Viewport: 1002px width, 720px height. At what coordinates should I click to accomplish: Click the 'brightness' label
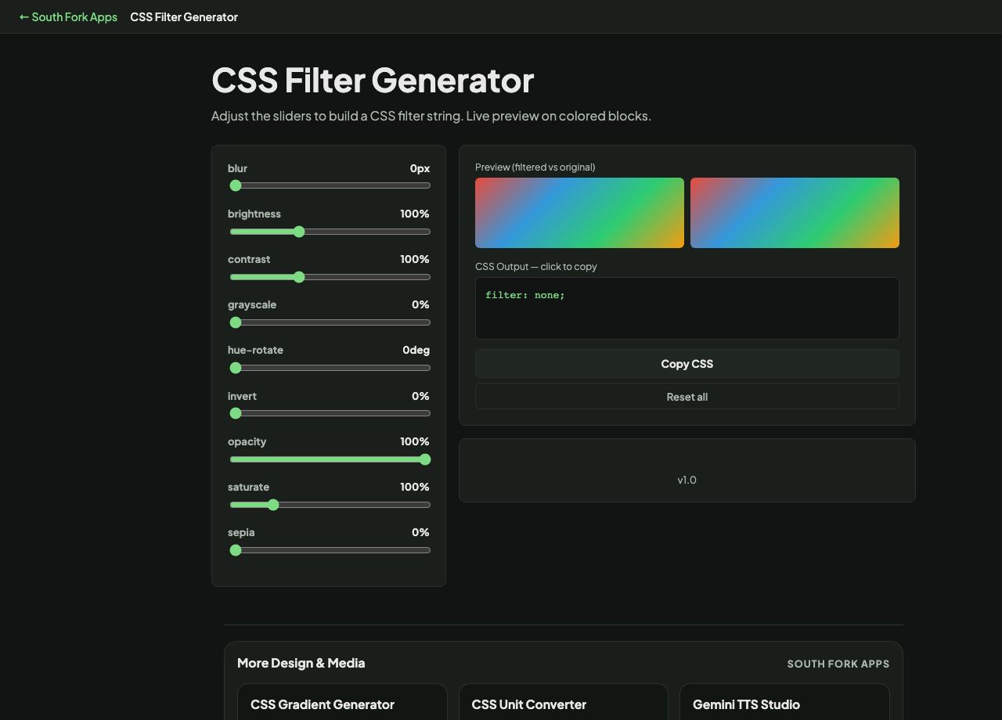[x=254, y=214]
